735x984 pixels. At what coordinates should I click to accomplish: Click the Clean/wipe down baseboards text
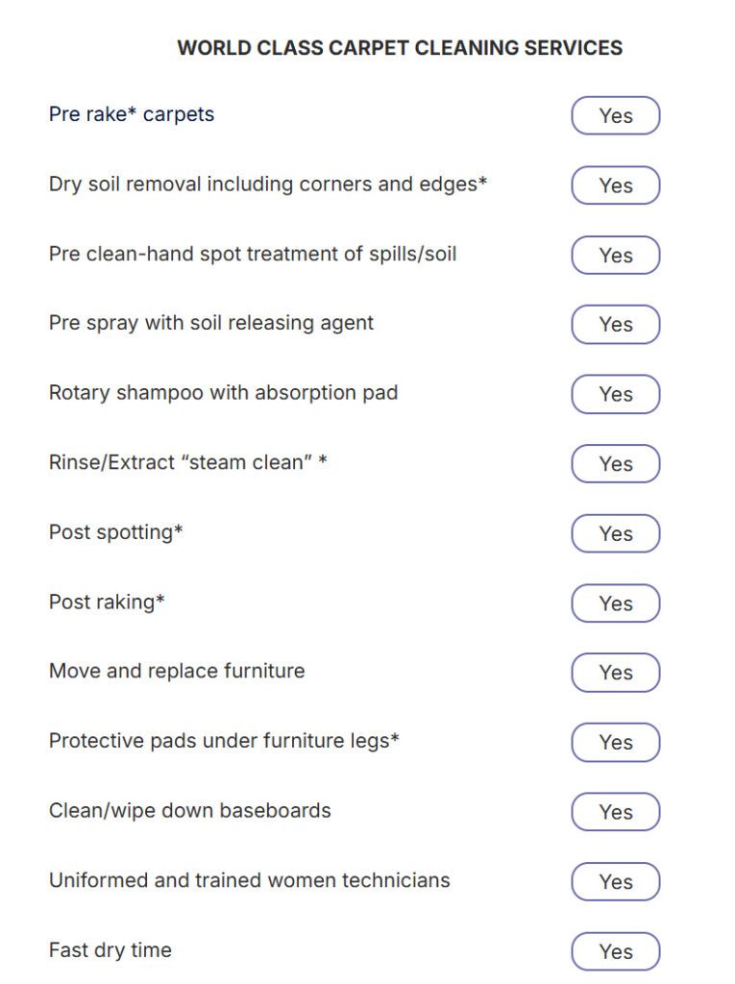(x=189, y=810)
